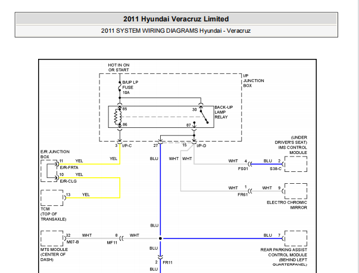Click the TCM dashed module box
The height and width of the screenshot is (273, 359).
click(x=52, y=198)
